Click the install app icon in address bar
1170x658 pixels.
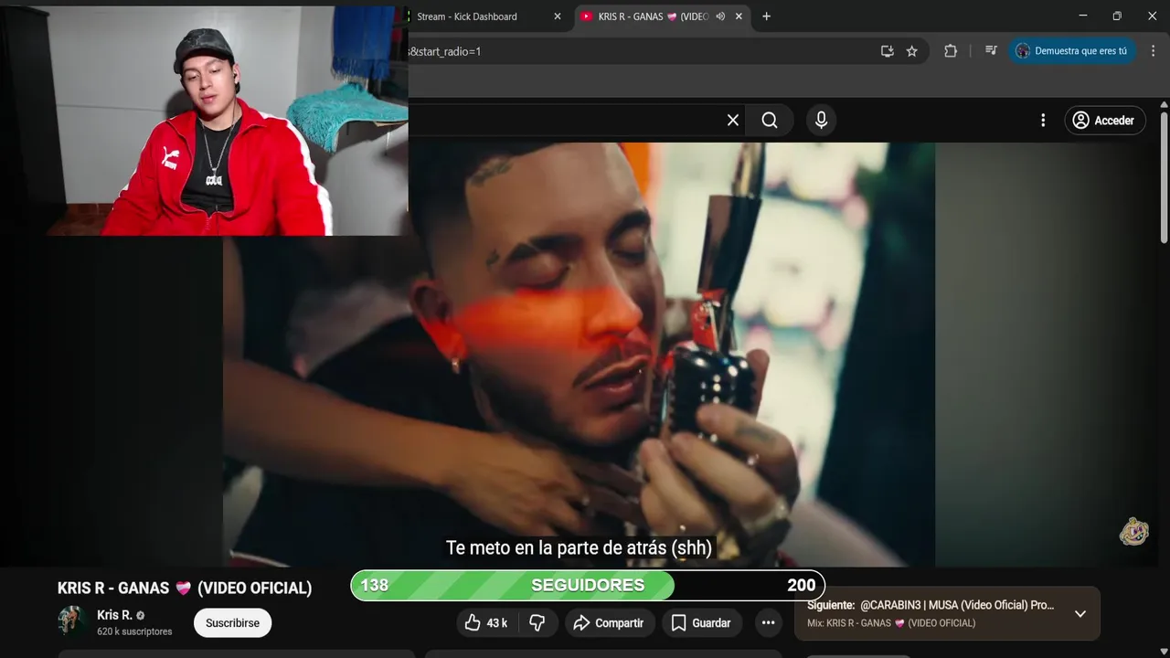[887, 51]
